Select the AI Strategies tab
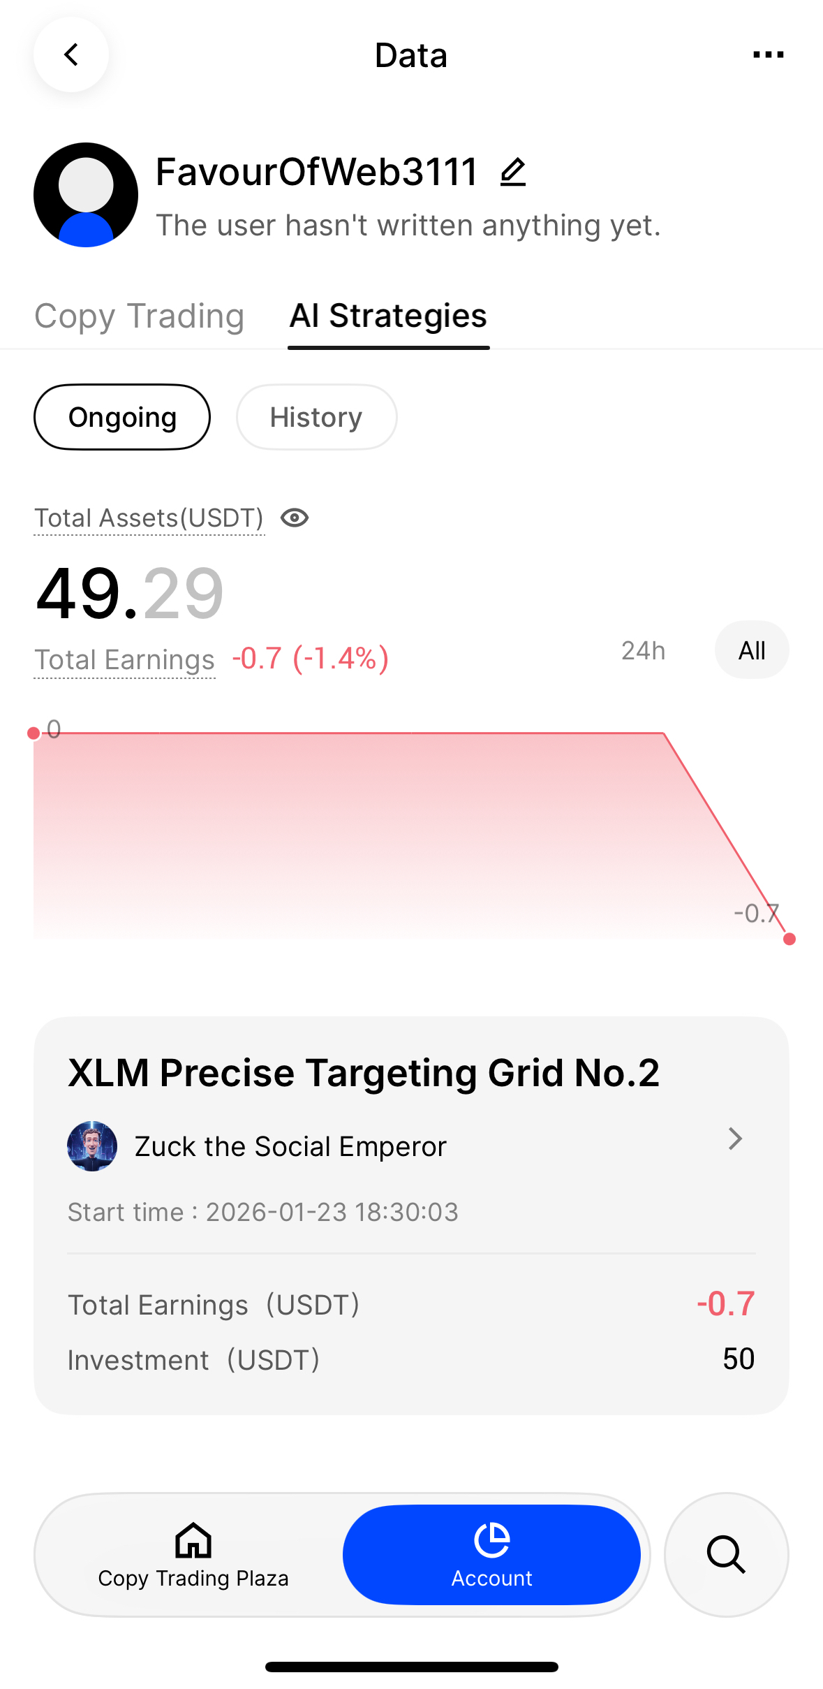This screenshot has height=1689, width=823. (x=388, y=316)
